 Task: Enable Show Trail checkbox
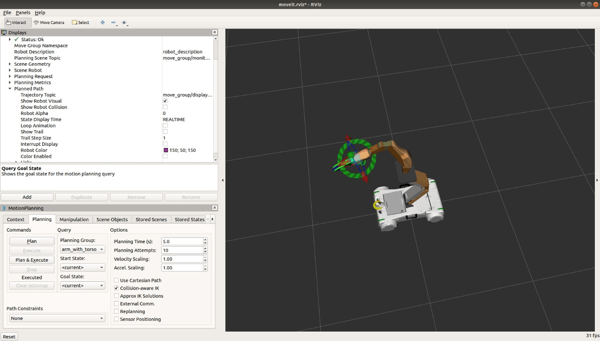click(x=165, y=132)
